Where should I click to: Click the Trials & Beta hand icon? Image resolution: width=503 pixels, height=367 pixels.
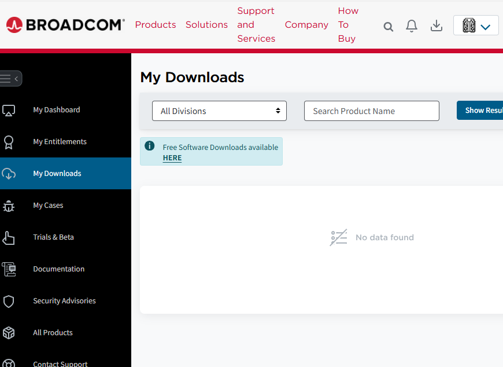[9, 238]
